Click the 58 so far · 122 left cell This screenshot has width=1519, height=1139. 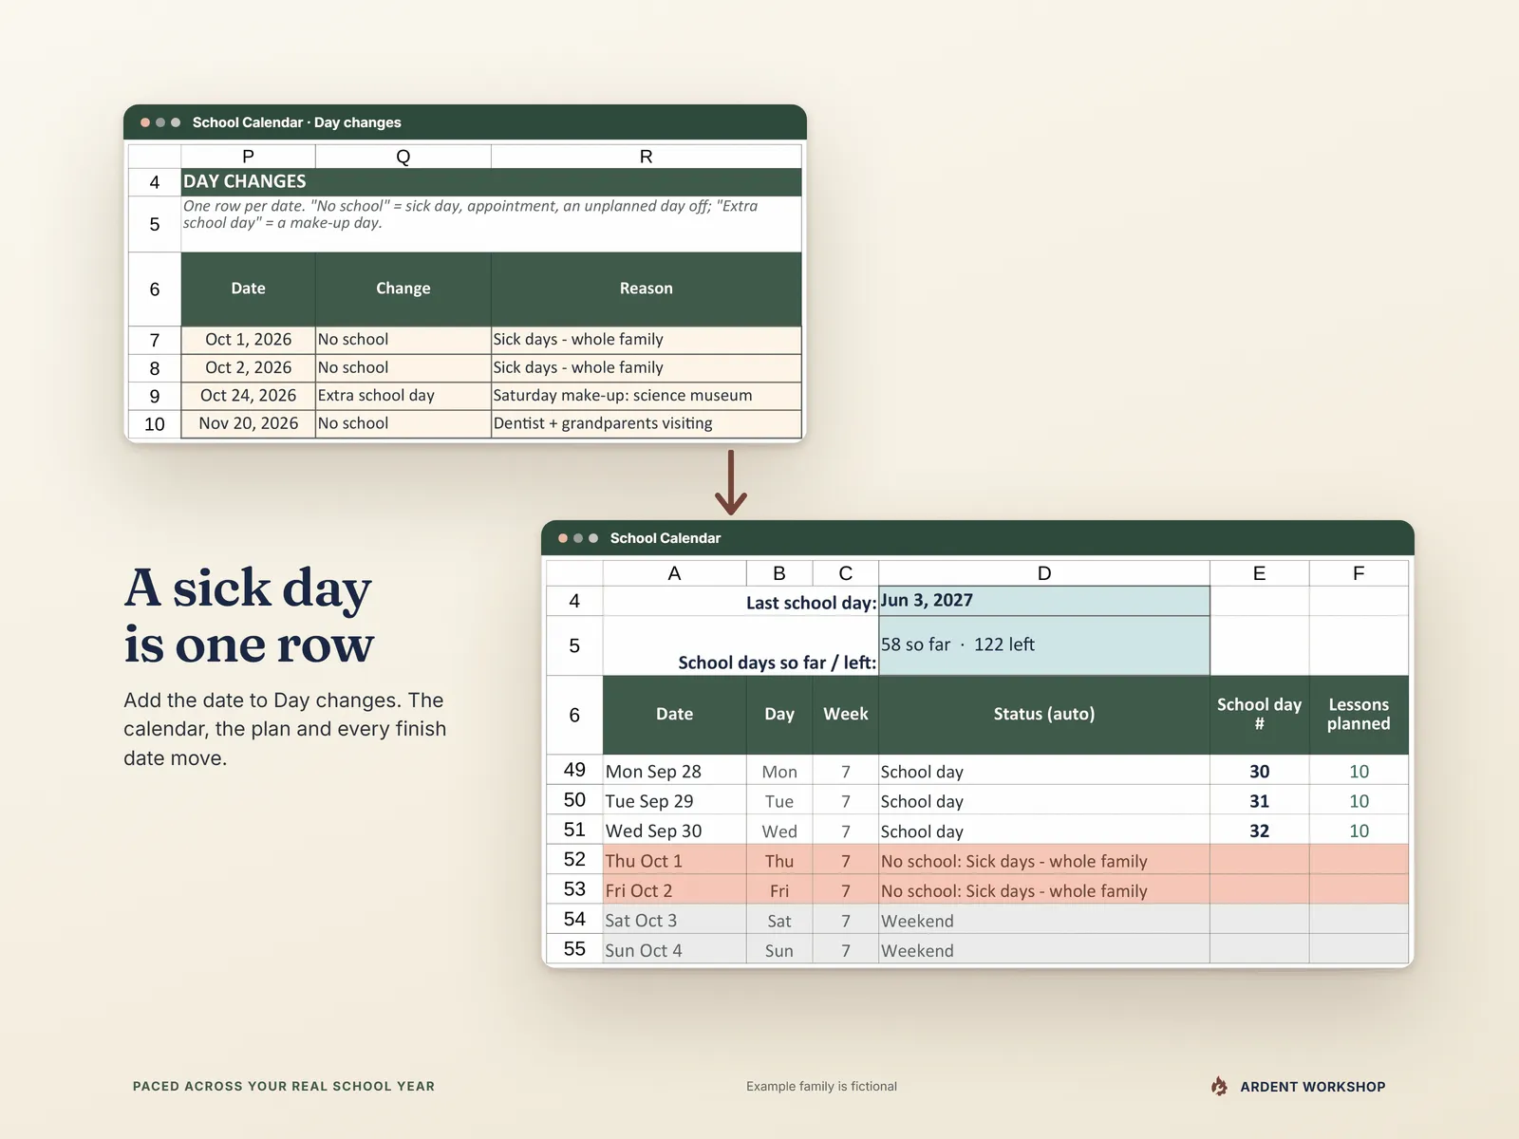coord(1044,645)
